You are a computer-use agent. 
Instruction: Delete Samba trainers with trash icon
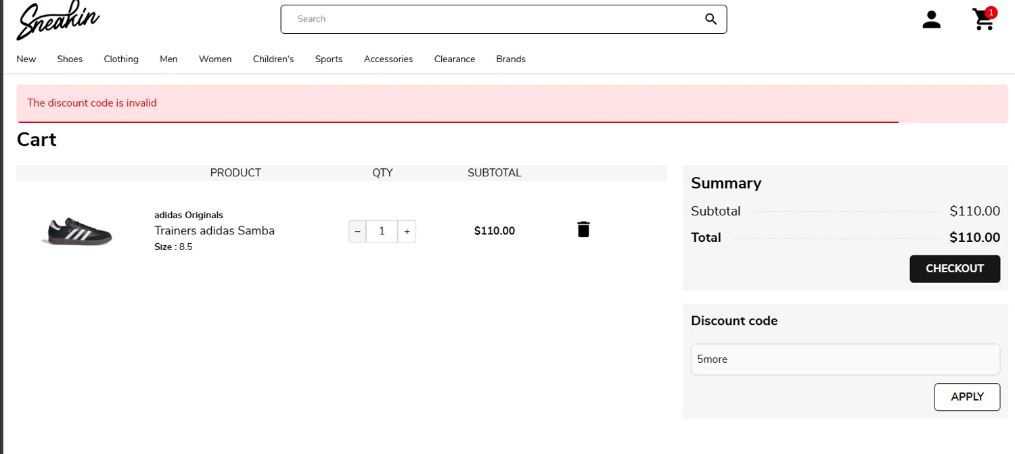(x=583, y=230)
